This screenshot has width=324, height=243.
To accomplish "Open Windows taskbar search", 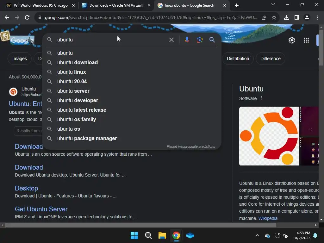I will click(148, 235).
